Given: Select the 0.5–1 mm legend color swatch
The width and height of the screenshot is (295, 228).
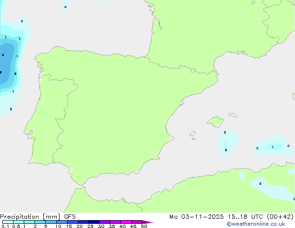Looking at the screenshot, I should [x=19, y=222].
